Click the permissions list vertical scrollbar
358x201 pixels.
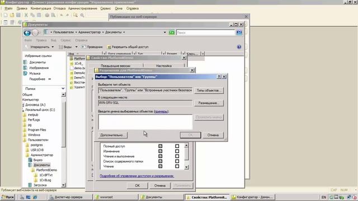coord(186,156)
